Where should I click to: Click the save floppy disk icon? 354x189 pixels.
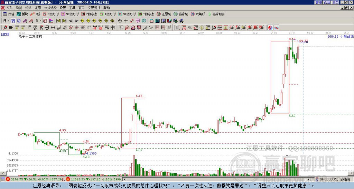pyautogui.click(x=169, y=21)
